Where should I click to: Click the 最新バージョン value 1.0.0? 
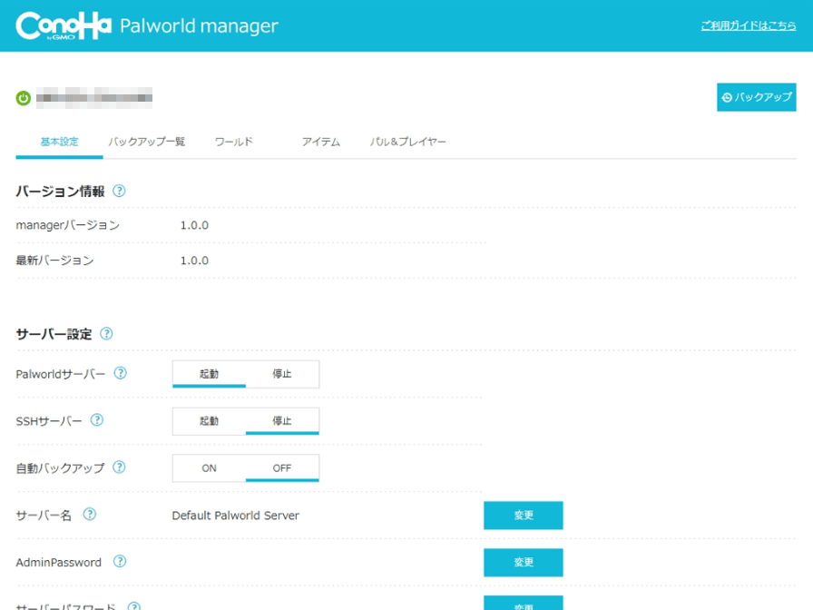click(194, 261)
